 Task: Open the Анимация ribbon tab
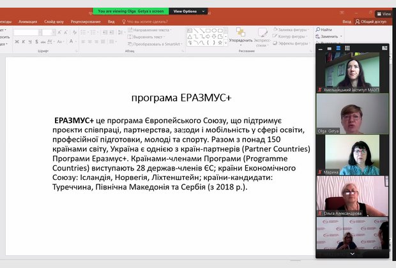point(27,21)
